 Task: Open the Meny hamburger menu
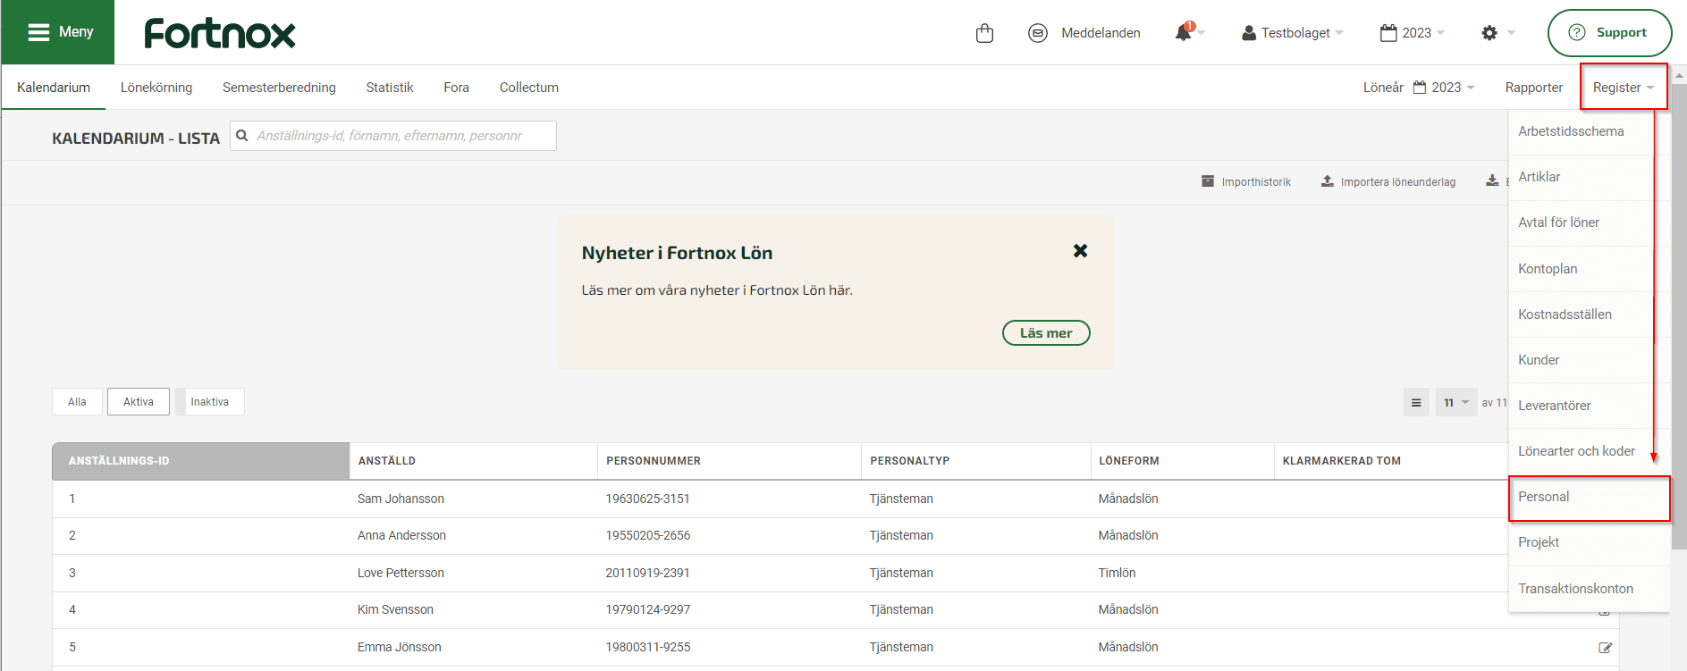click(58, 32)
